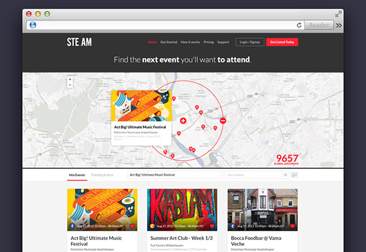
Task: Like the Bocca Foodbar event heart
Action: (292, 226)
